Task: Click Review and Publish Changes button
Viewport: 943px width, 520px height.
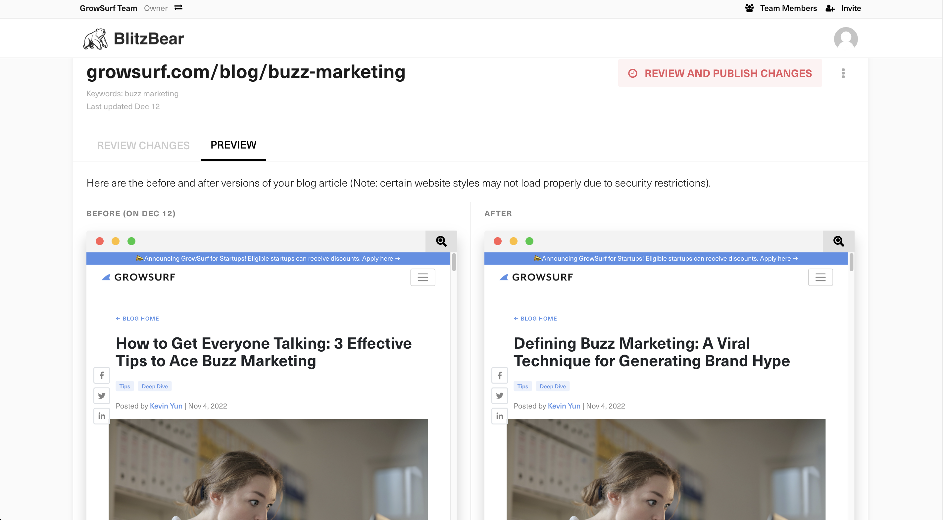Action: 720,73
